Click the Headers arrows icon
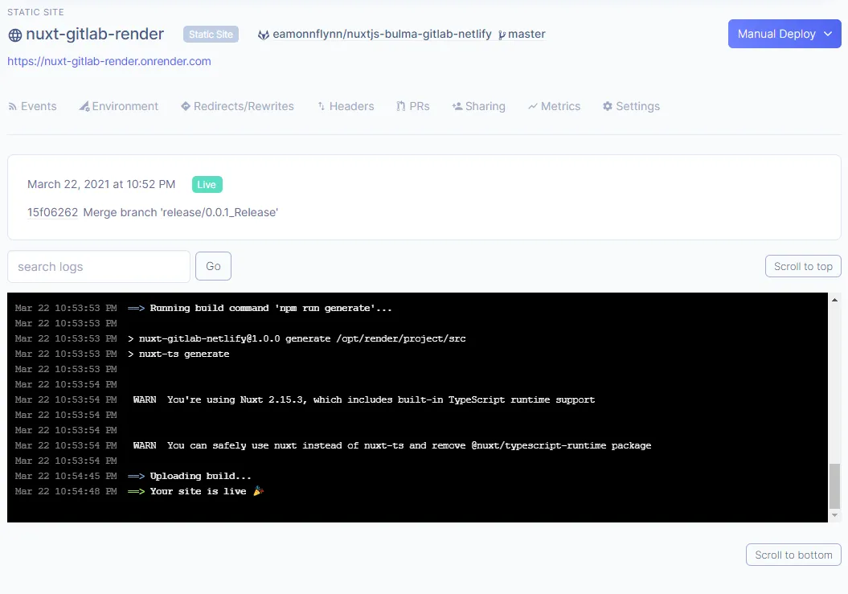 pyautogui.click(x=322, y=107)
